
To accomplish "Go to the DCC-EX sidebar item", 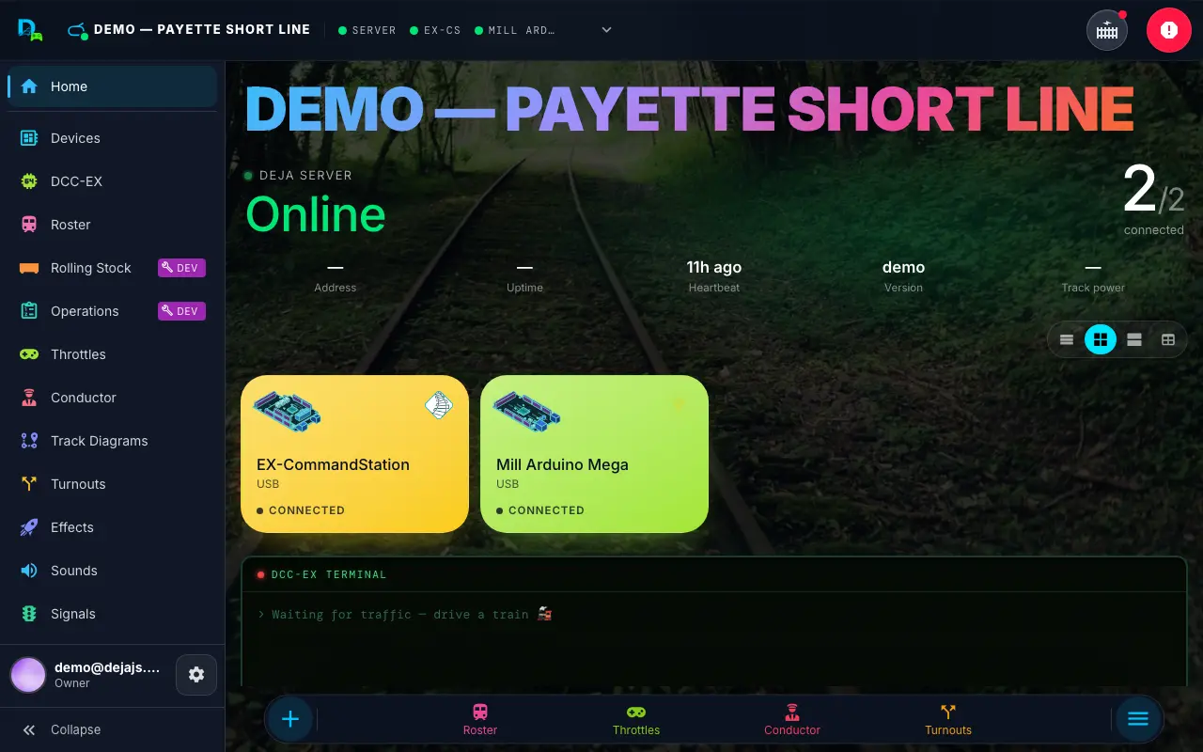I will 113,181.
